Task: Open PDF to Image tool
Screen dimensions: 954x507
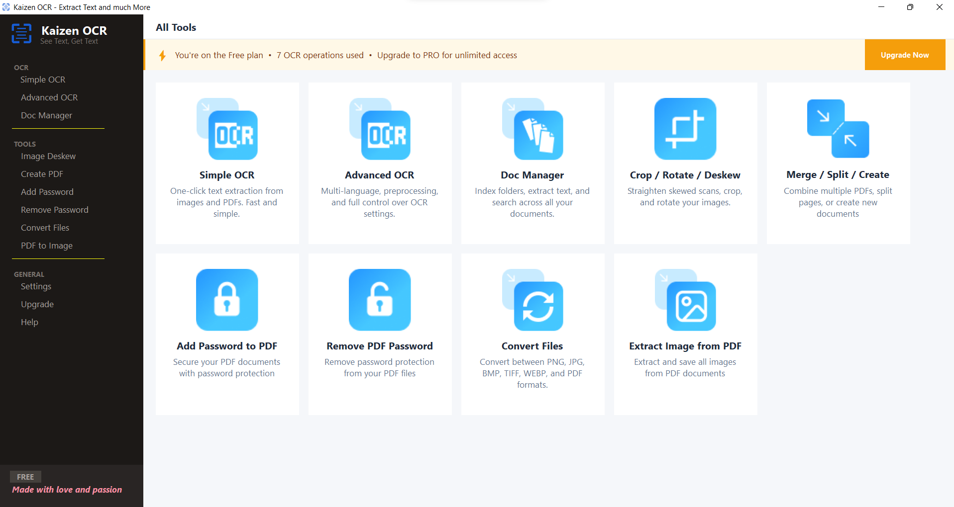Action: 47,246
